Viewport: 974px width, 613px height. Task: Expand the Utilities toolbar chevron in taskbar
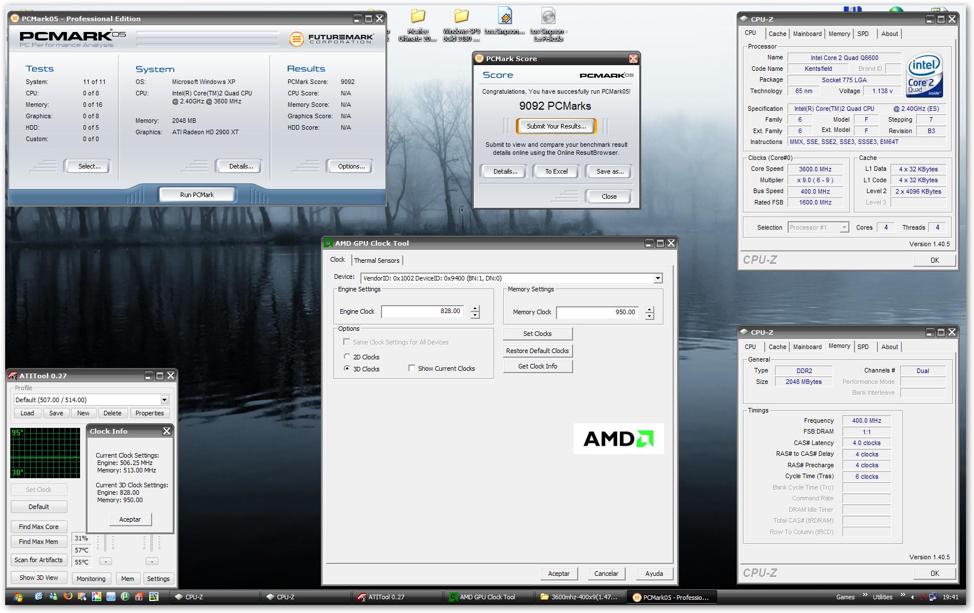pos(903,594)
